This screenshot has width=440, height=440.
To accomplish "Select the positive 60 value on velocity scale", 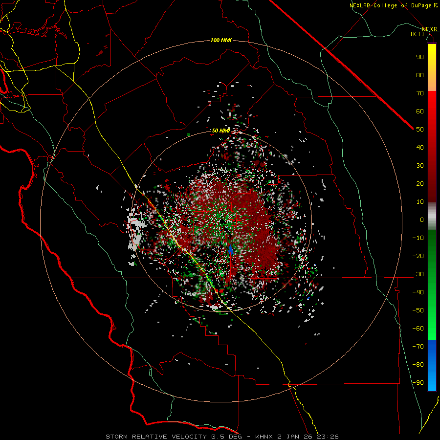I will [420, 111].
